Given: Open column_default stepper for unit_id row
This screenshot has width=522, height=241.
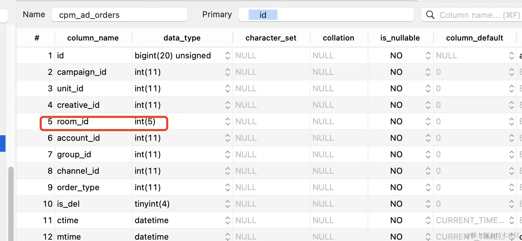Looking at the screenshot, I should coord(512,89).
